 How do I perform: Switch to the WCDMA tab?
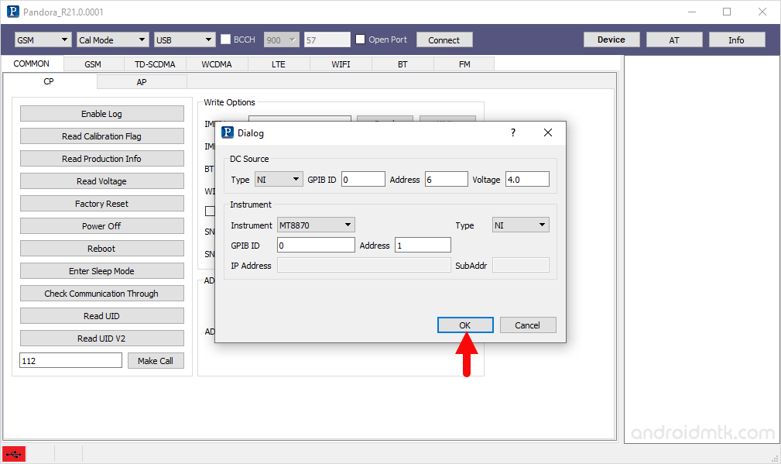pyautogui.click(x=216, y=64)
